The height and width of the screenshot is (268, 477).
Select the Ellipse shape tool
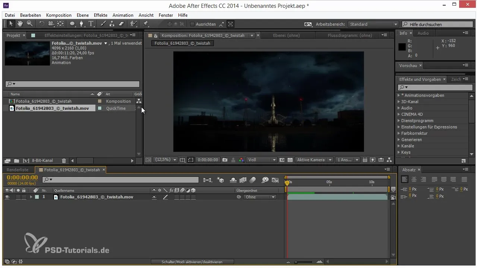(x=72, y=24)
